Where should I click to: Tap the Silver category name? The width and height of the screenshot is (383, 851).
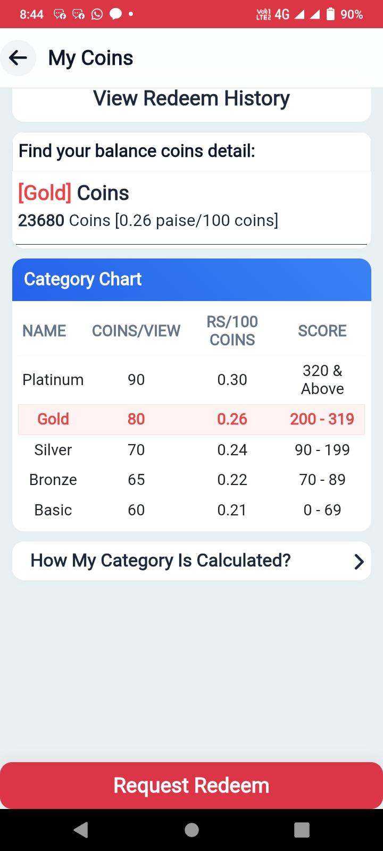(x=53, y=450)
